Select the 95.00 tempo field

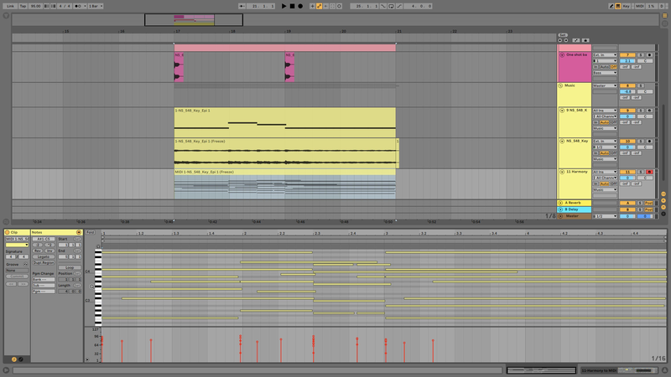tap(35, 6)
